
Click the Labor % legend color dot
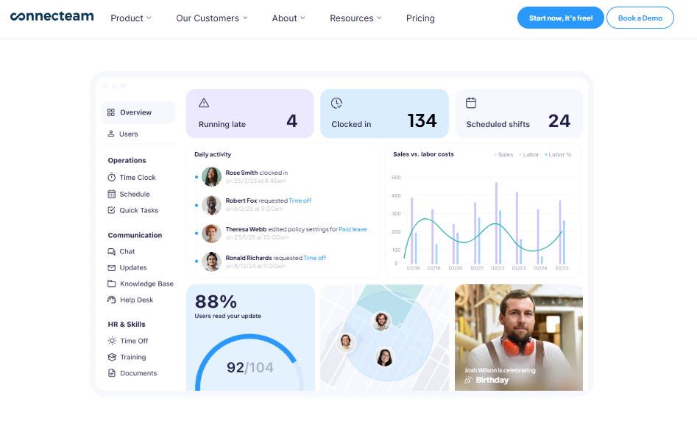(x=546, y=155)
